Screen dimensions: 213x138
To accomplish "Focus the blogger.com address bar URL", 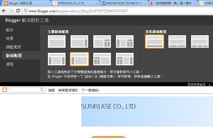I will click(78, 11).
